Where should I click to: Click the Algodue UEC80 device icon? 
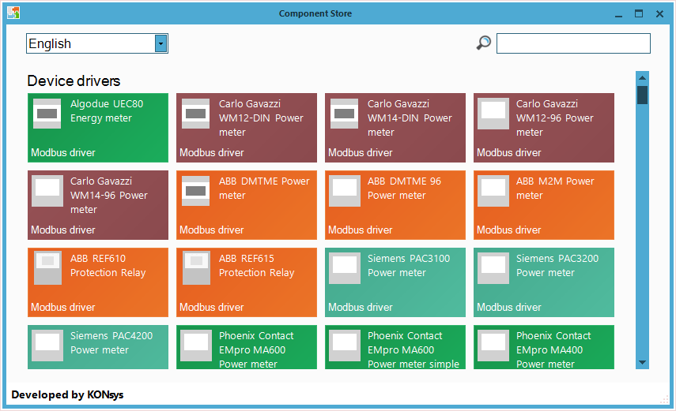pyautogui.click(x=47, y=114)
